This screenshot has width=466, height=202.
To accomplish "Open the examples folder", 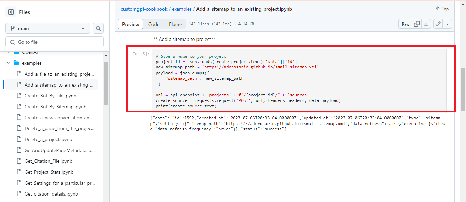I will click(x=32, y=63).
